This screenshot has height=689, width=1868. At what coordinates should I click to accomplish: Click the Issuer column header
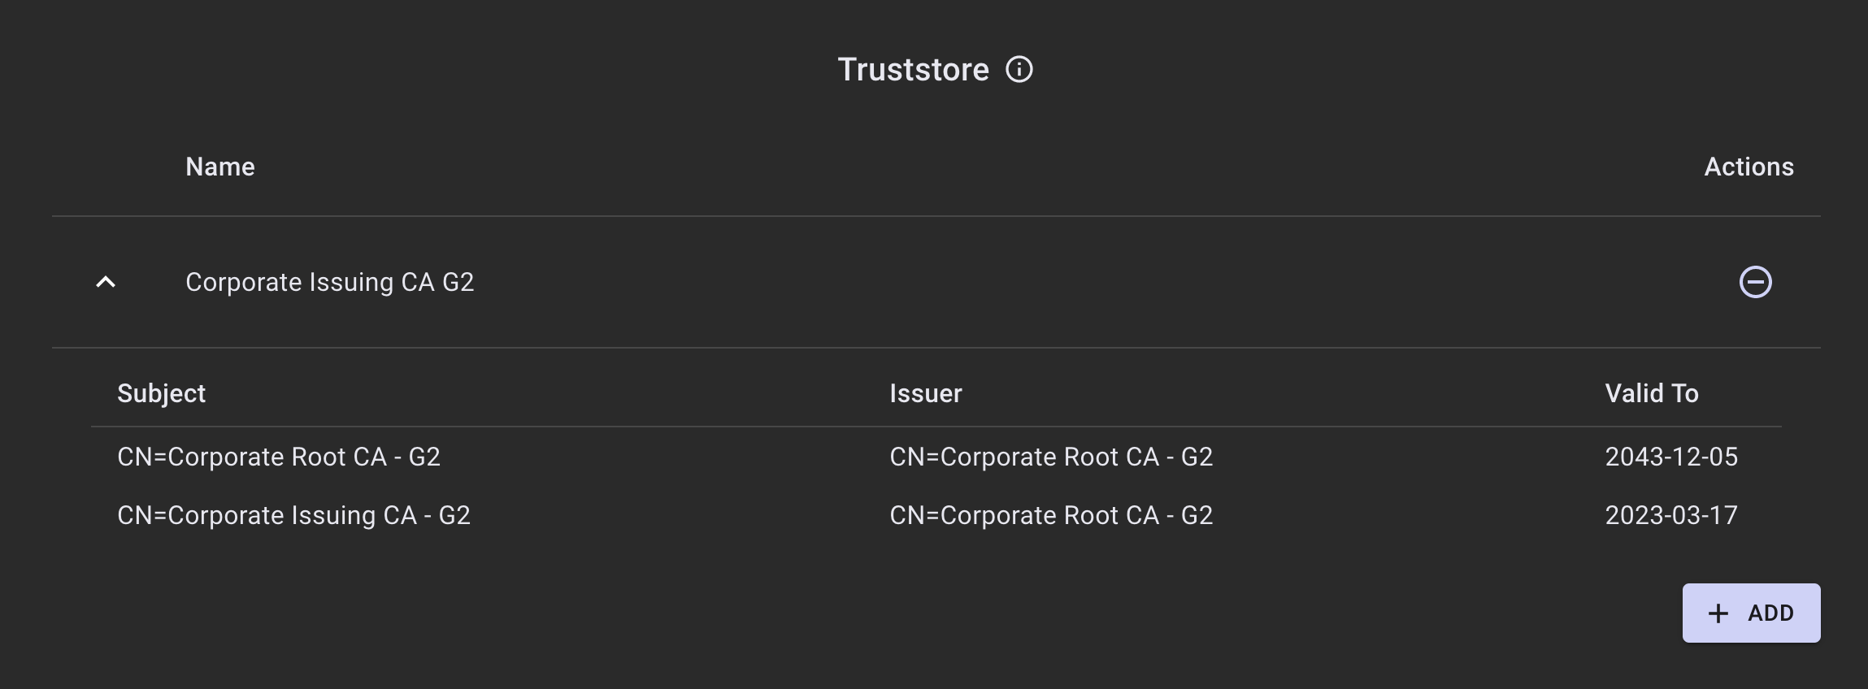(x=925, y=393)
